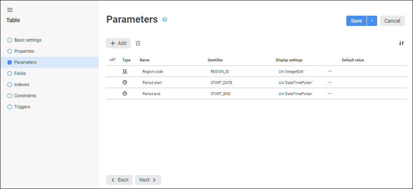
Task: Open display settings ellipsis for REGION_ID
Action: (x=330, y=71)
